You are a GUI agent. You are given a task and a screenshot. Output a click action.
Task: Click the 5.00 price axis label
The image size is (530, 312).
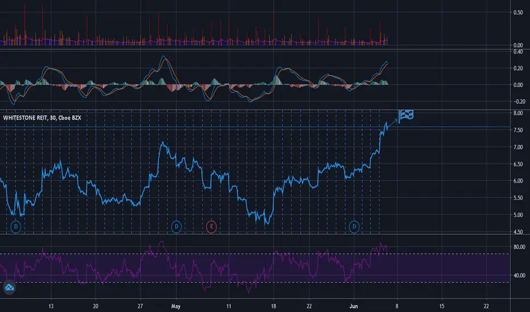tap(518, 215)
